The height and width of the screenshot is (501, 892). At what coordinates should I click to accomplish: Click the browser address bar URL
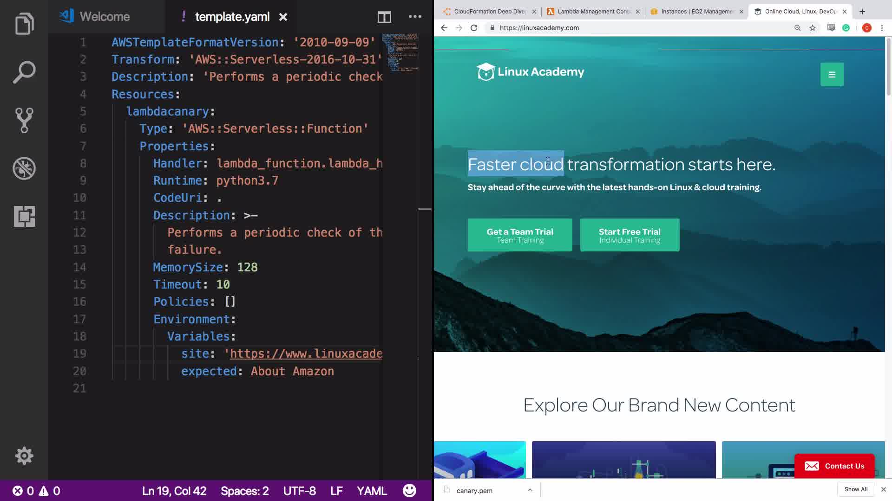click(x=539, y=28)
